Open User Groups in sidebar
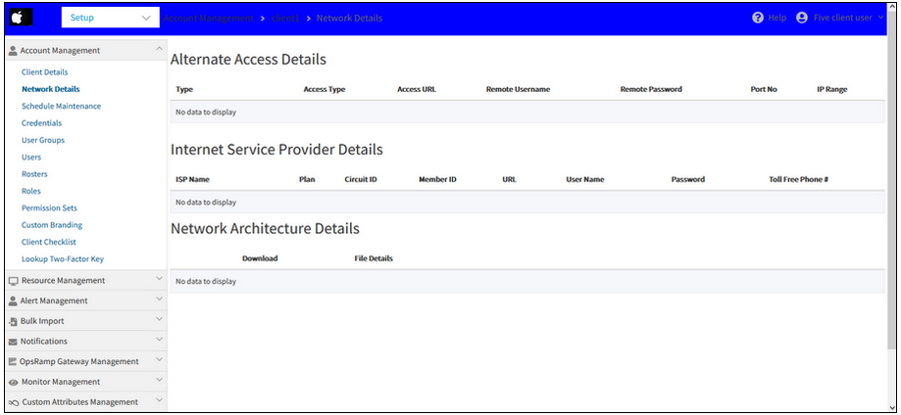Image resolution: width=901 pixels, height=415 pixels. (x=43, y=140)
